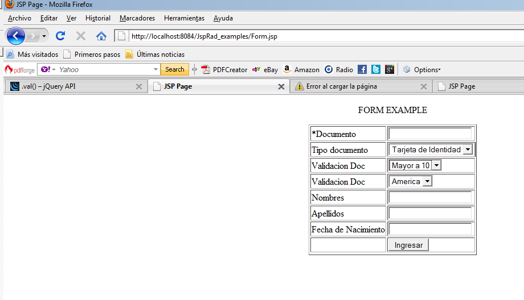This screenshot has height=300, width=524.
Task: Open the eBay toolbar shortcut
Action: click(x=265, y=69)
